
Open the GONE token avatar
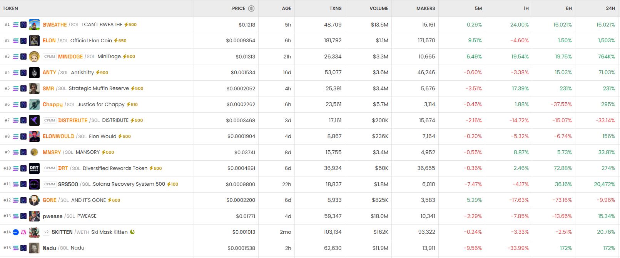pos(34,200)
